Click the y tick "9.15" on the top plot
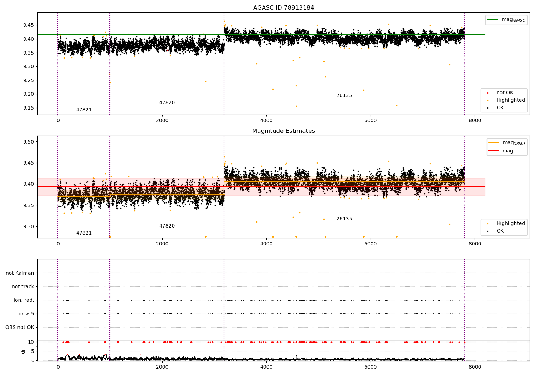Screen dimensions: 535x375 click(x=29, y=108)
